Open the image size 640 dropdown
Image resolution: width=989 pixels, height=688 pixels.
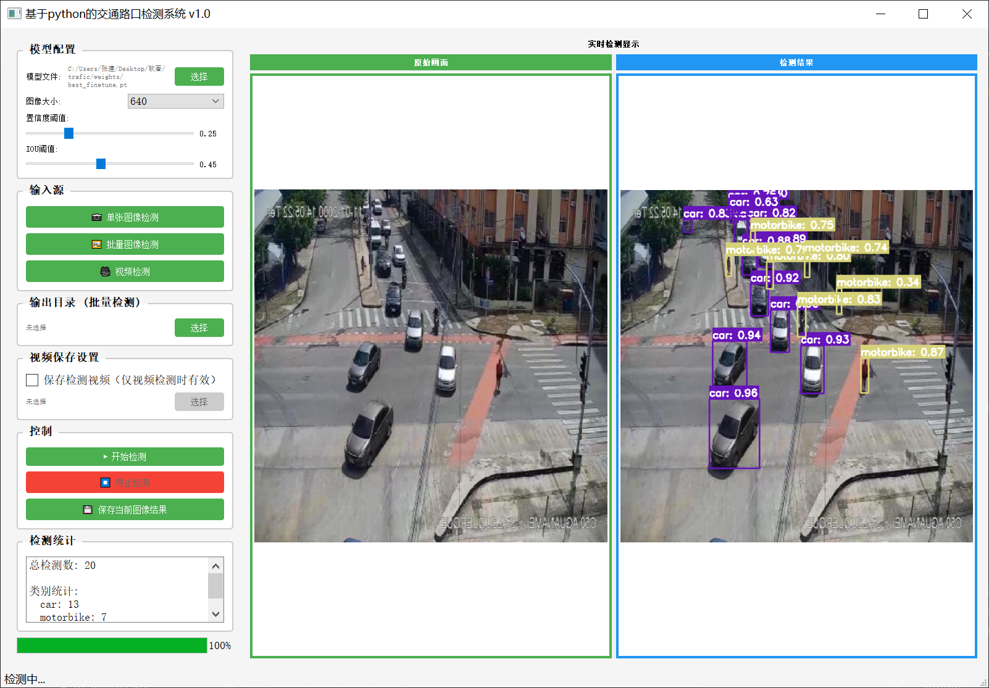(175, 101)
